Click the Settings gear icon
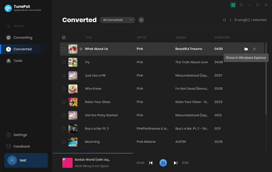Viewport: 272px width, 172px height. click(9, 135)
